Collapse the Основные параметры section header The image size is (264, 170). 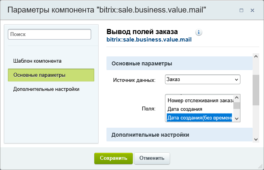pos(179,63)
